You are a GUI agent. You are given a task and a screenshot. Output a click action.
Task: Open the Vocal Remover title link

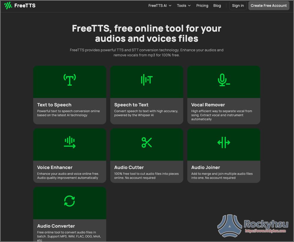[x=208, y=105]
